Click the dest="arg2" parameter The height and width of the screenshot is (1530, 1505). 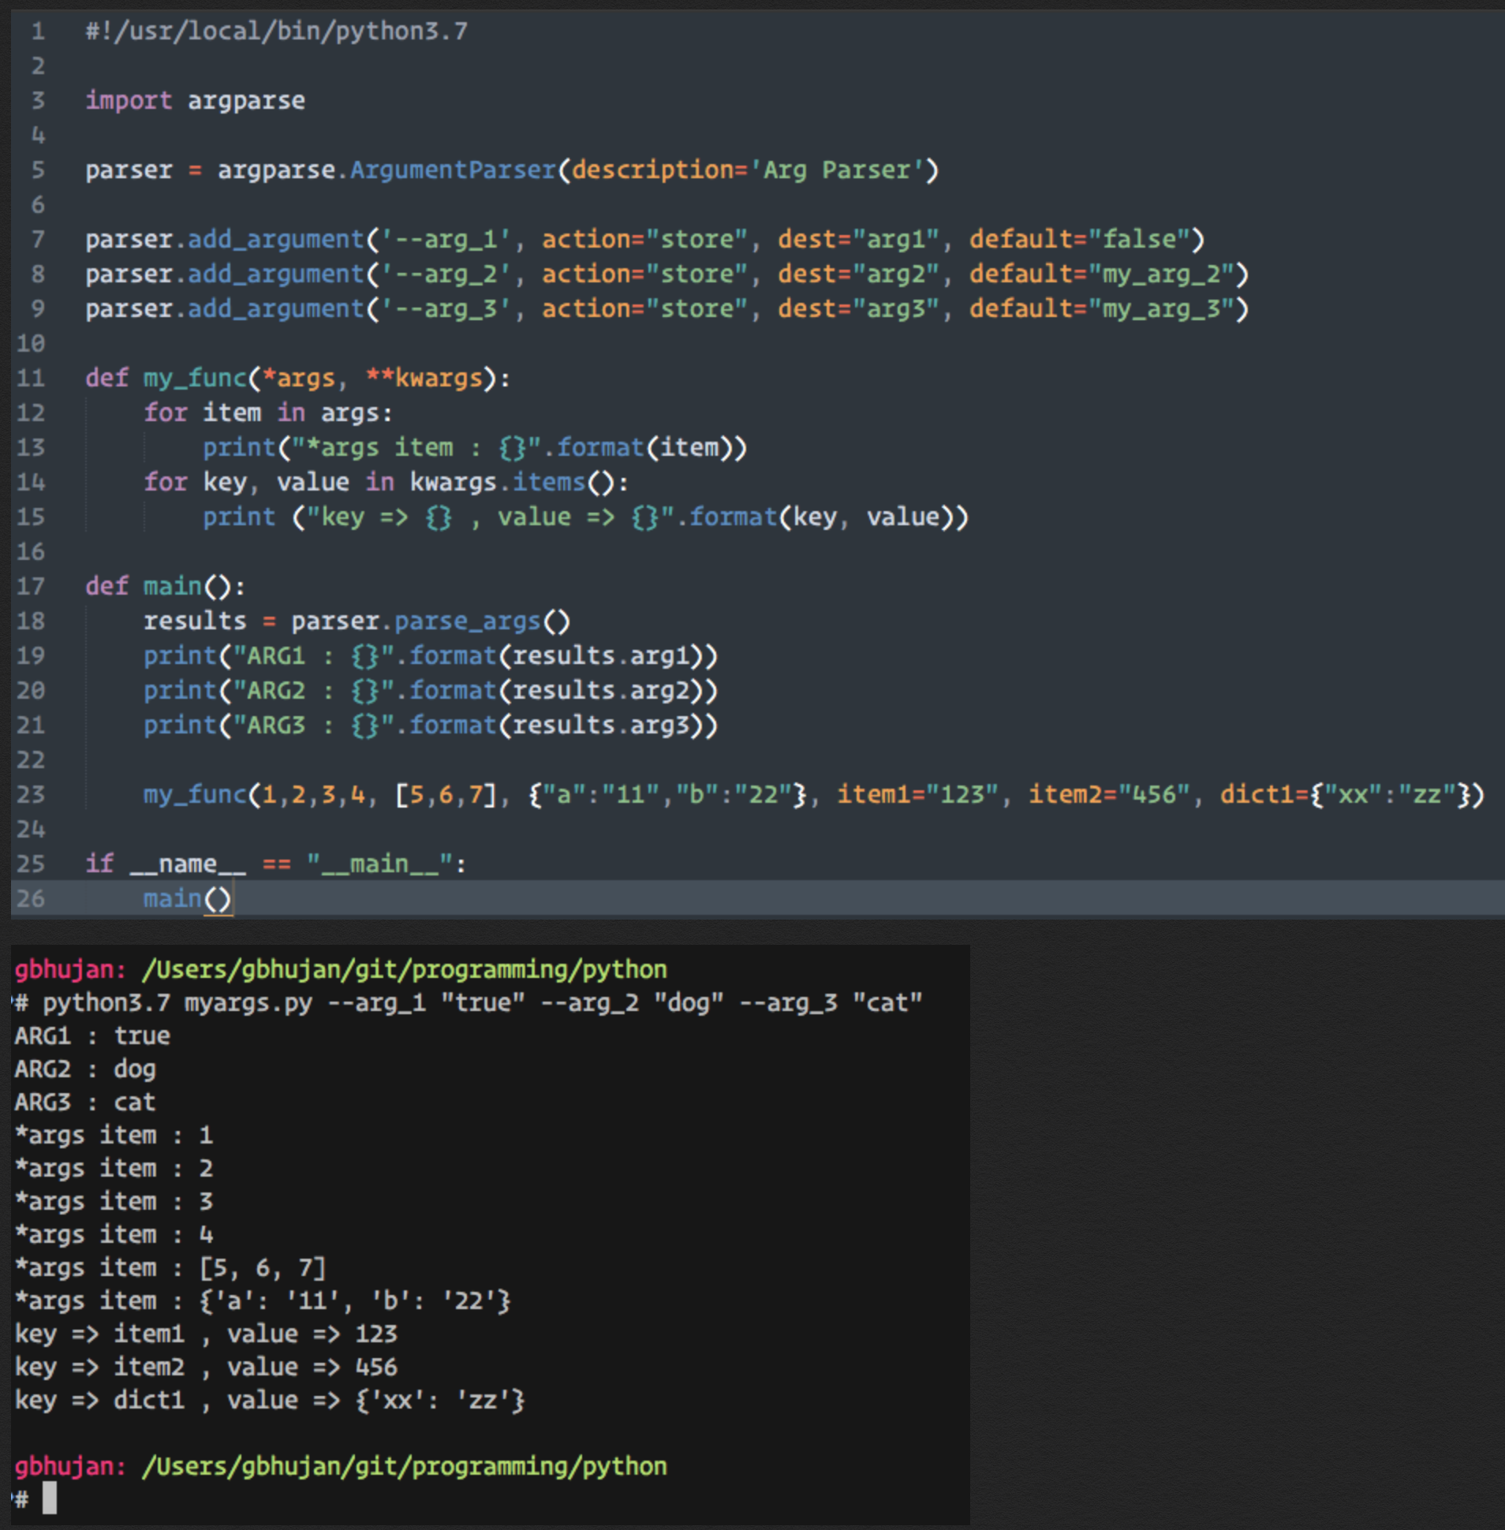coord(857,274)
